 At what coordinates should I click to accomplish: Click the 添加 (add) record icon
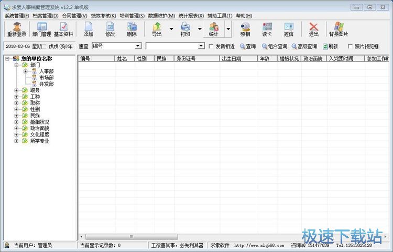coord(89,29)
